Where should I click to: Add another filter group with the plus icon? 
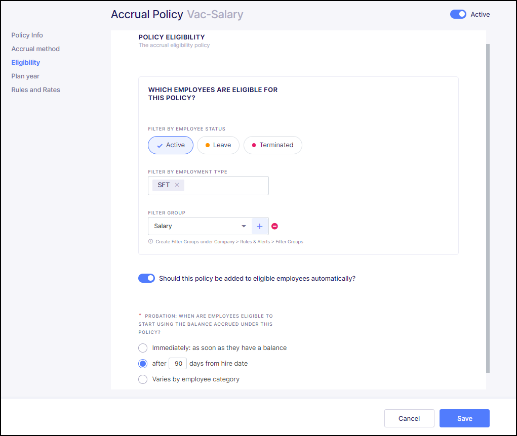click(260, 226)
